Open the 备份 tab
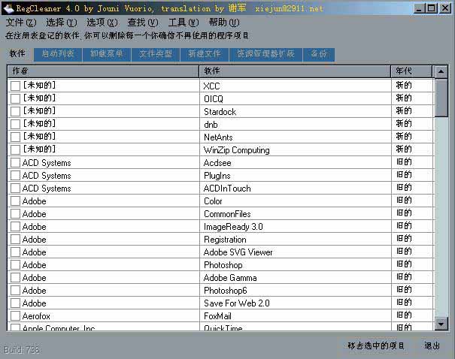The width and height of the screenshot is (455, 359). [x=319, y=54]
